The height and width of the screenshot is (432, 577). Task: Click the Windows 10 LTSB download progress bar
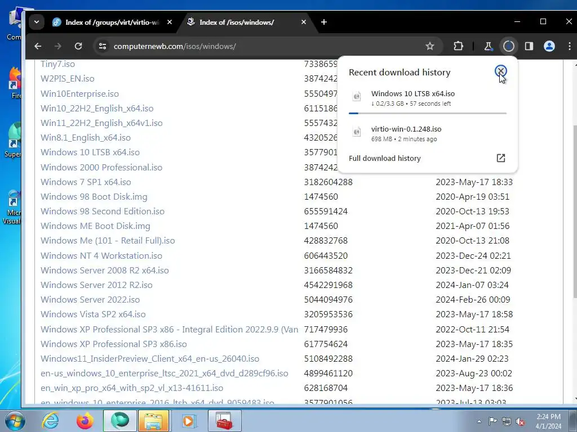[x=427, y=113]
